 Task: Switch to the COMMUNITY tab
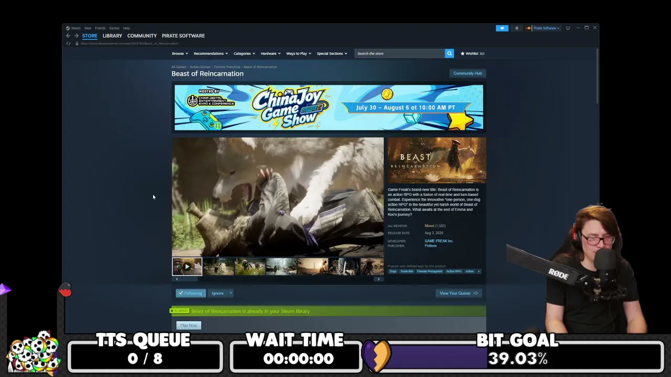(x=142, y=36)
